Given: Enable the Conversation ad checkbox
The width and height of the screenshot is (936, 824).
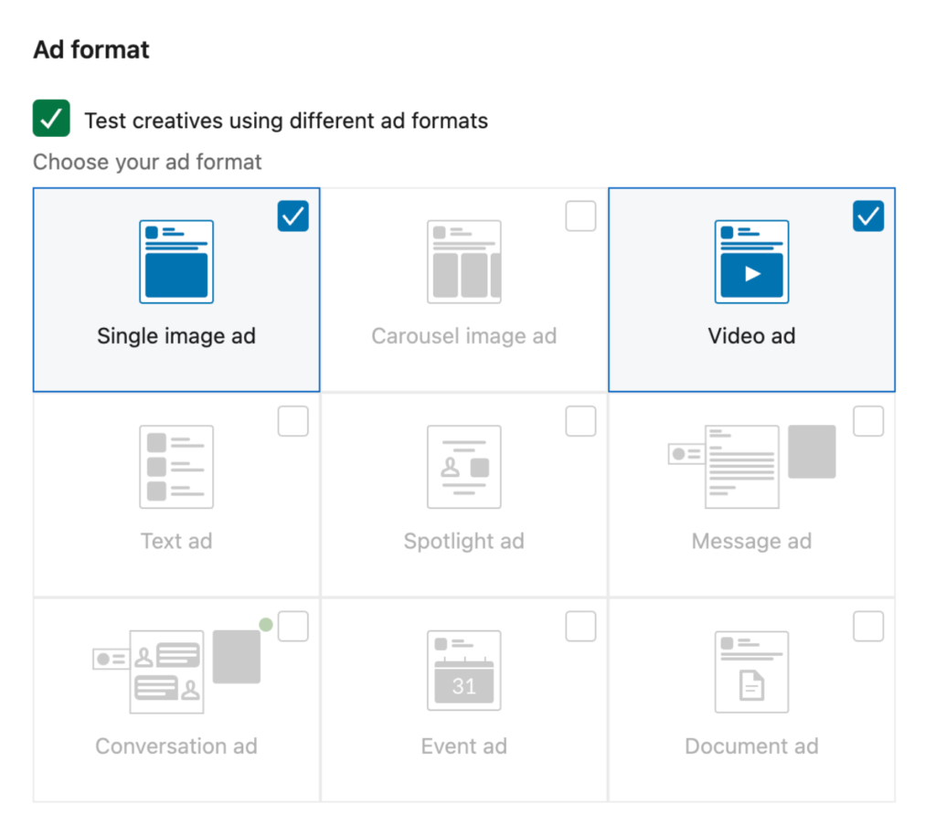Looking at the screenshot, I should pyautogui.click(x=292, y=626).
